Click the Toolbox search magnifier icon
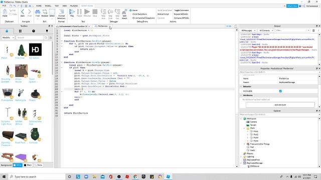 click(46, 37)
